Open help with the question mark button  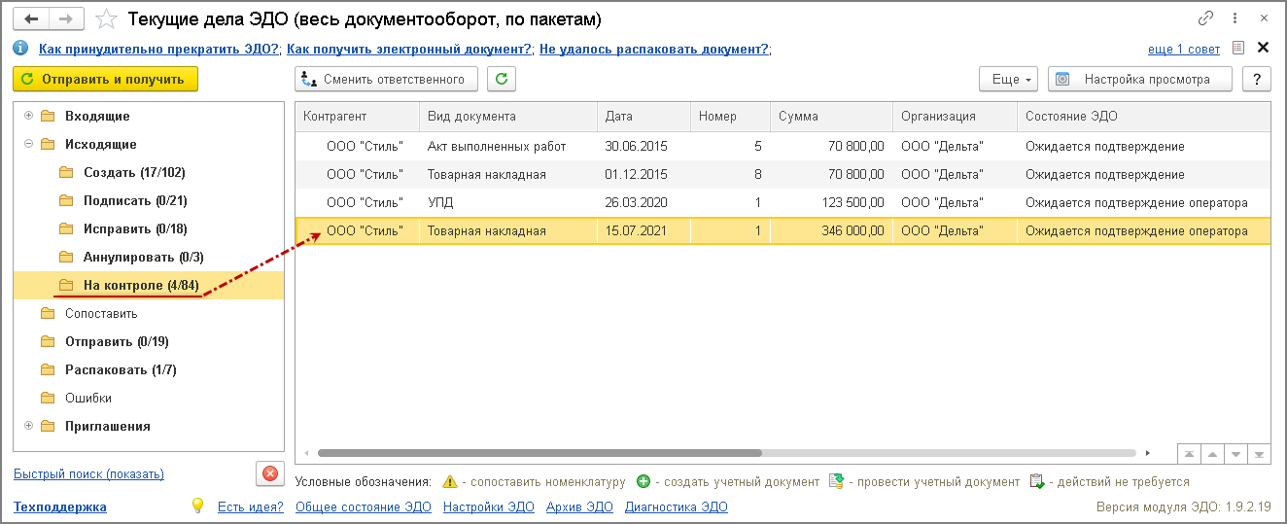coord(1257,80)
